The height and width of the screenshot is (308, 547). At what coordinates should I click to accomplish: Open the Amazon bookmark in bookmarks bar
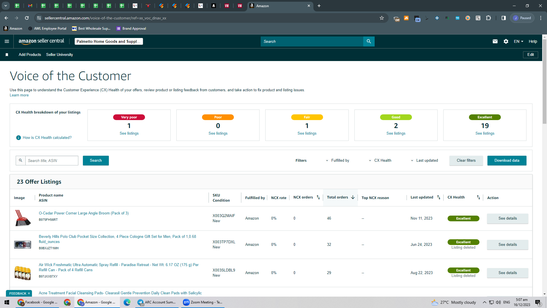[x=13, y=29]
